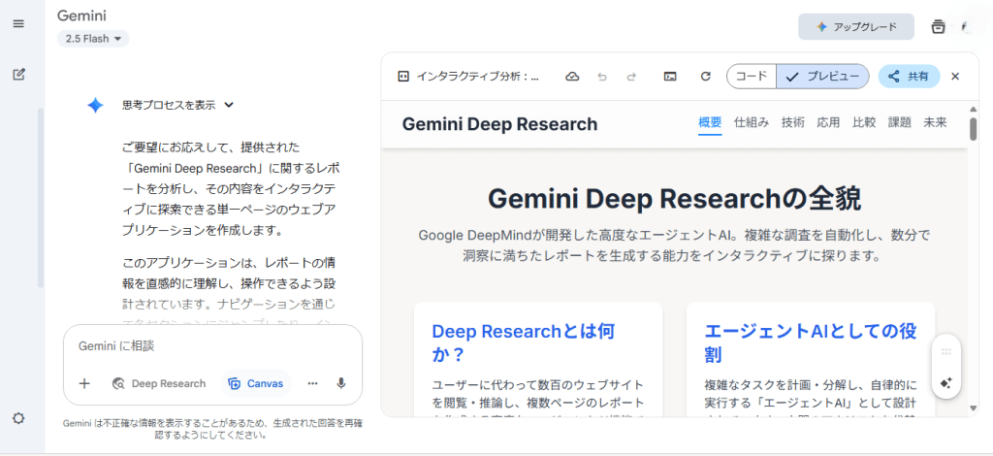This screenshot has height=456, width=993.
Task: Click the Gemini Deep Research page logo
Action: coord(499,124)
